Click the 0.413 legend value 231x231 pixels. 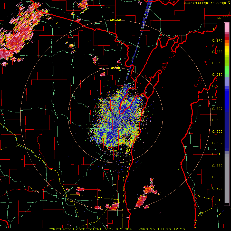click(x=217, y=154)
